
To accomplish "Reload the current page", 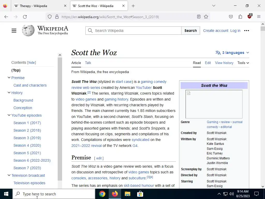I will coord(25,17).
